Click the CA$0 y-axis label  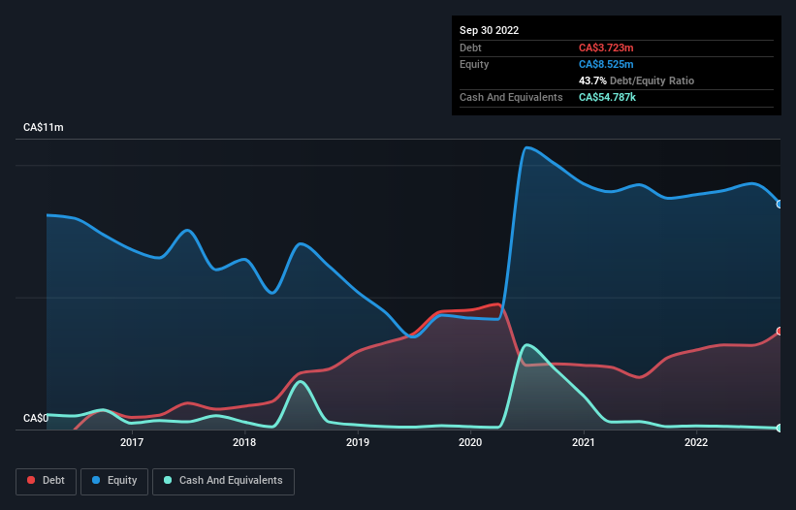pos(36,418)
